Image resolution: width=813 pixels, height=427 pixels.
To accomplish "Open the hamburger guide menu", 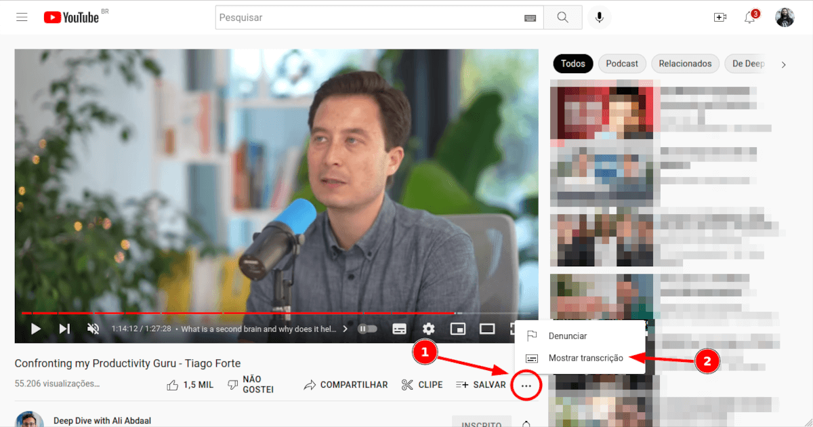I will tap(22, 18).
